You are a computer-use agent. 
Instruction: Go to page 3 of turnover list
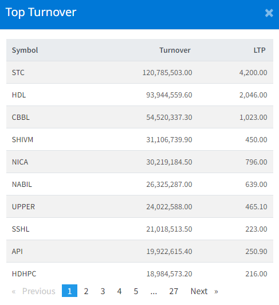point(103,291)
